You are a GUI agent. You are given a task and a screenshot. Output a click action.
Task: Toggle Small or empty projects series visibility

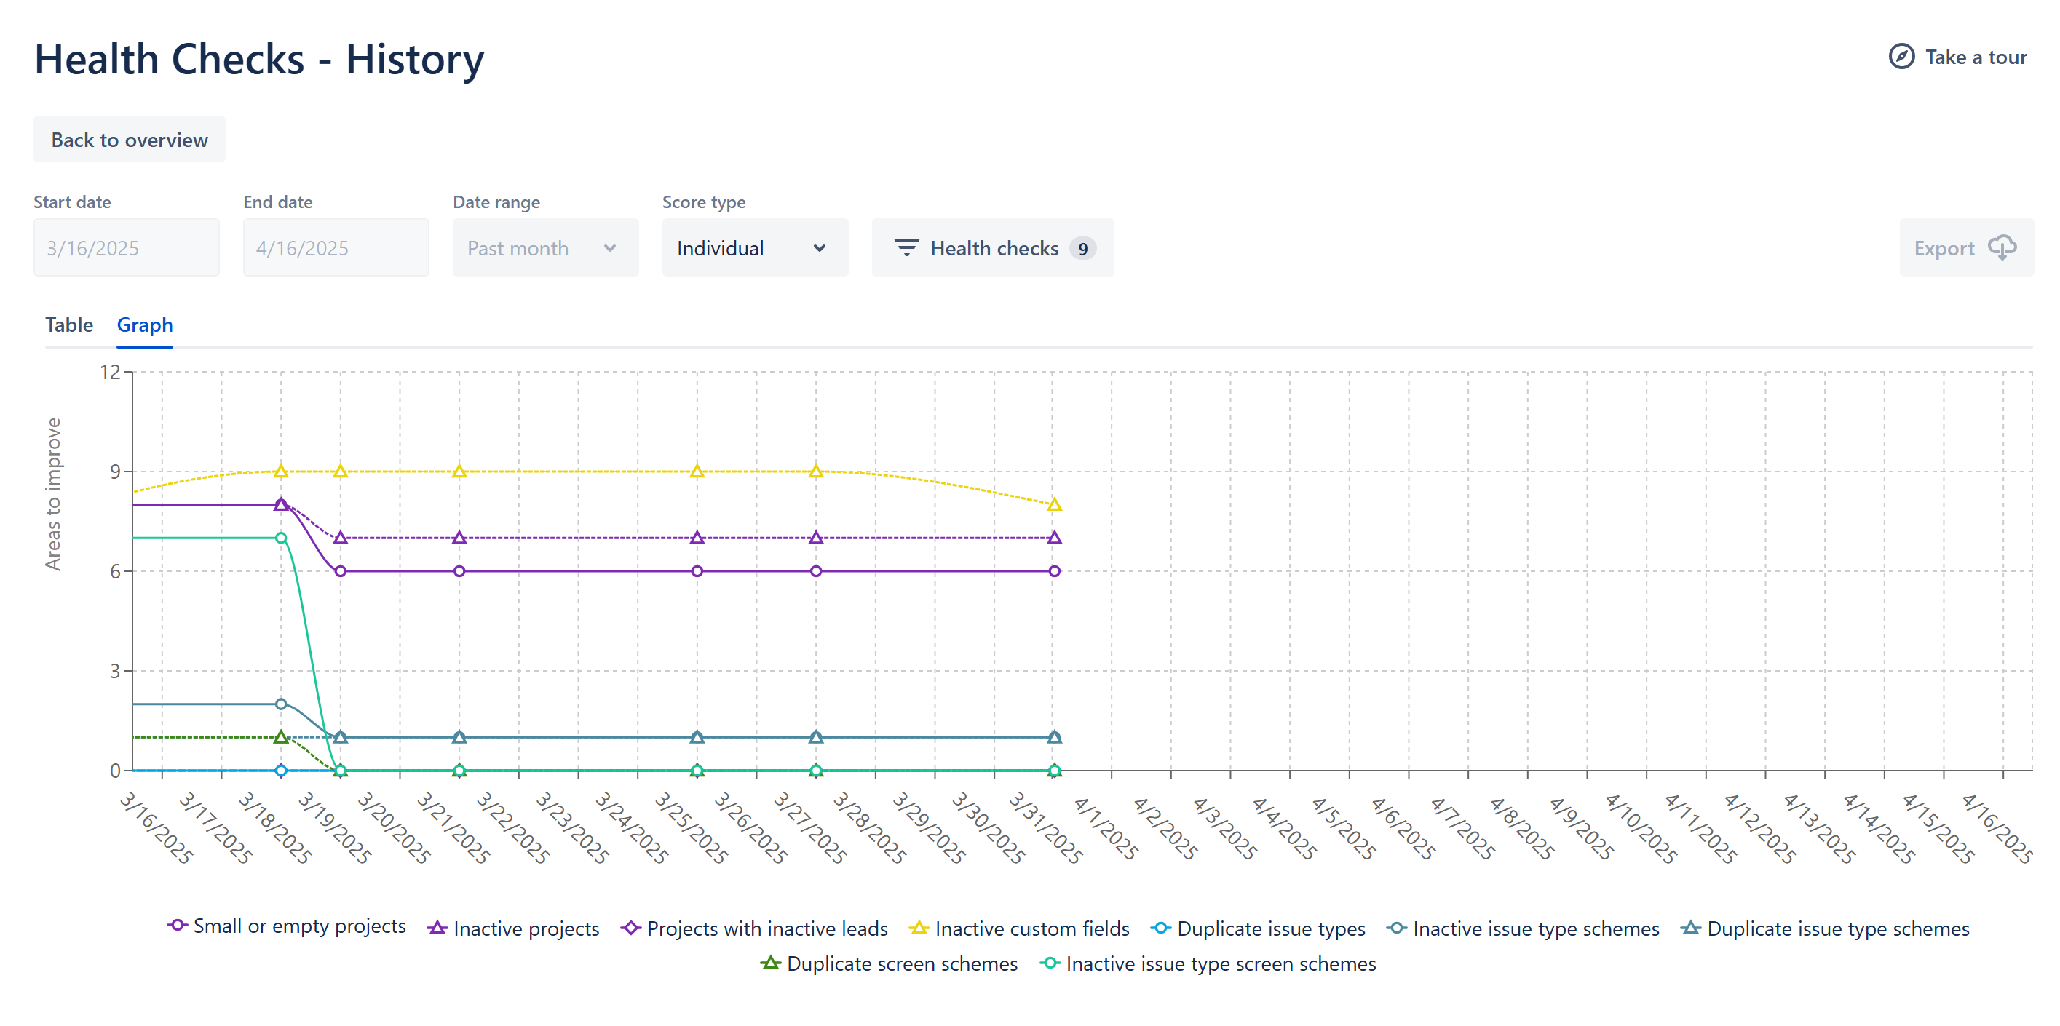(299, 926)
